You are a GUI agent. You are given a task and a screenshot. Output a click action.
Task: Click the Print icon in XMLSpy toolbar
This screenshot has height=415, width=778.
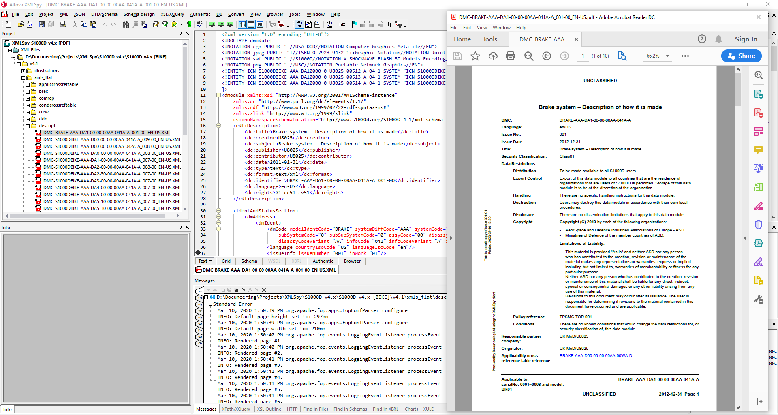63,24
